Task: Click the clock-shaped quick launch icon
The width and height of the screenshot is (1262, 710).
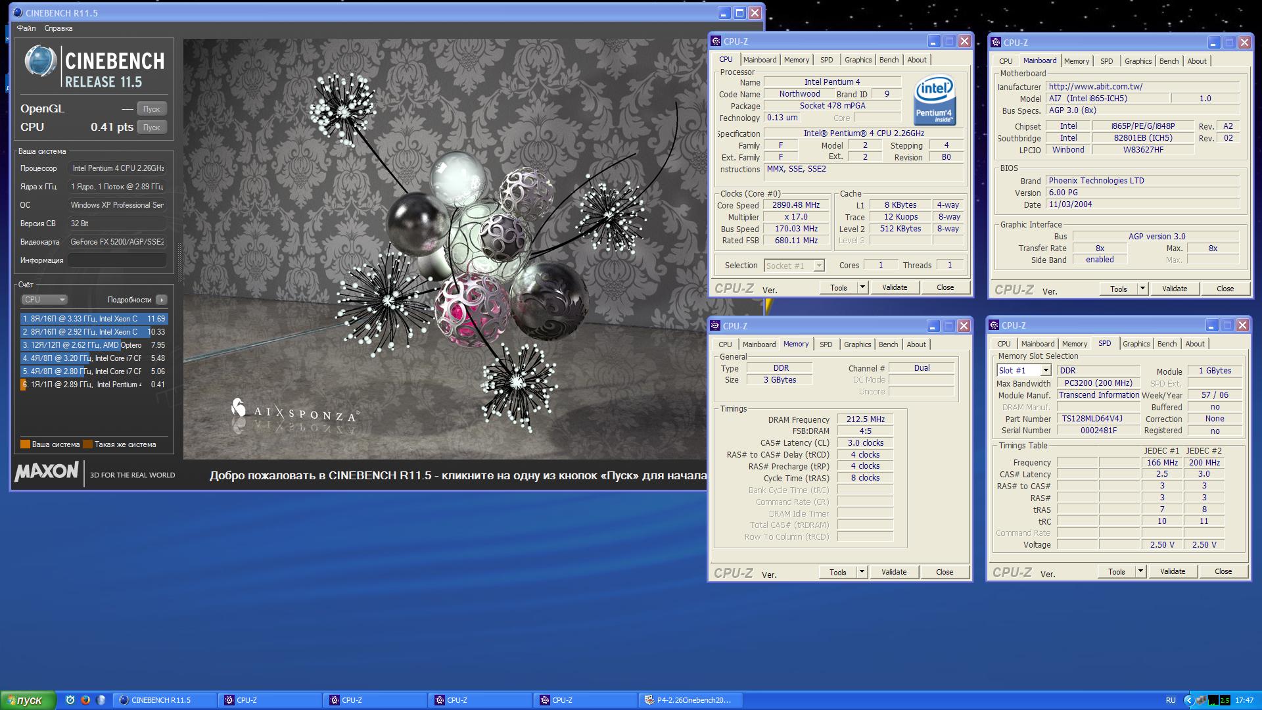Action: [x=70, y=700]
